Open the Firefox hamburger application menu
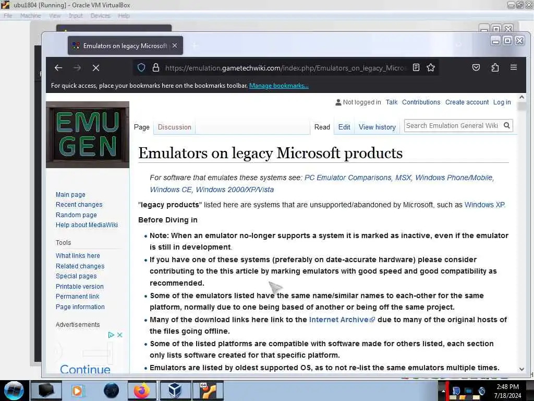This screenshot has width=534, height=401. coord(514,67)
